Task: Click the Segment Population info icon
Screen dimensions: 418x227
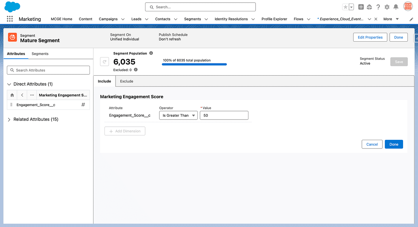Action: click(151, 53)
